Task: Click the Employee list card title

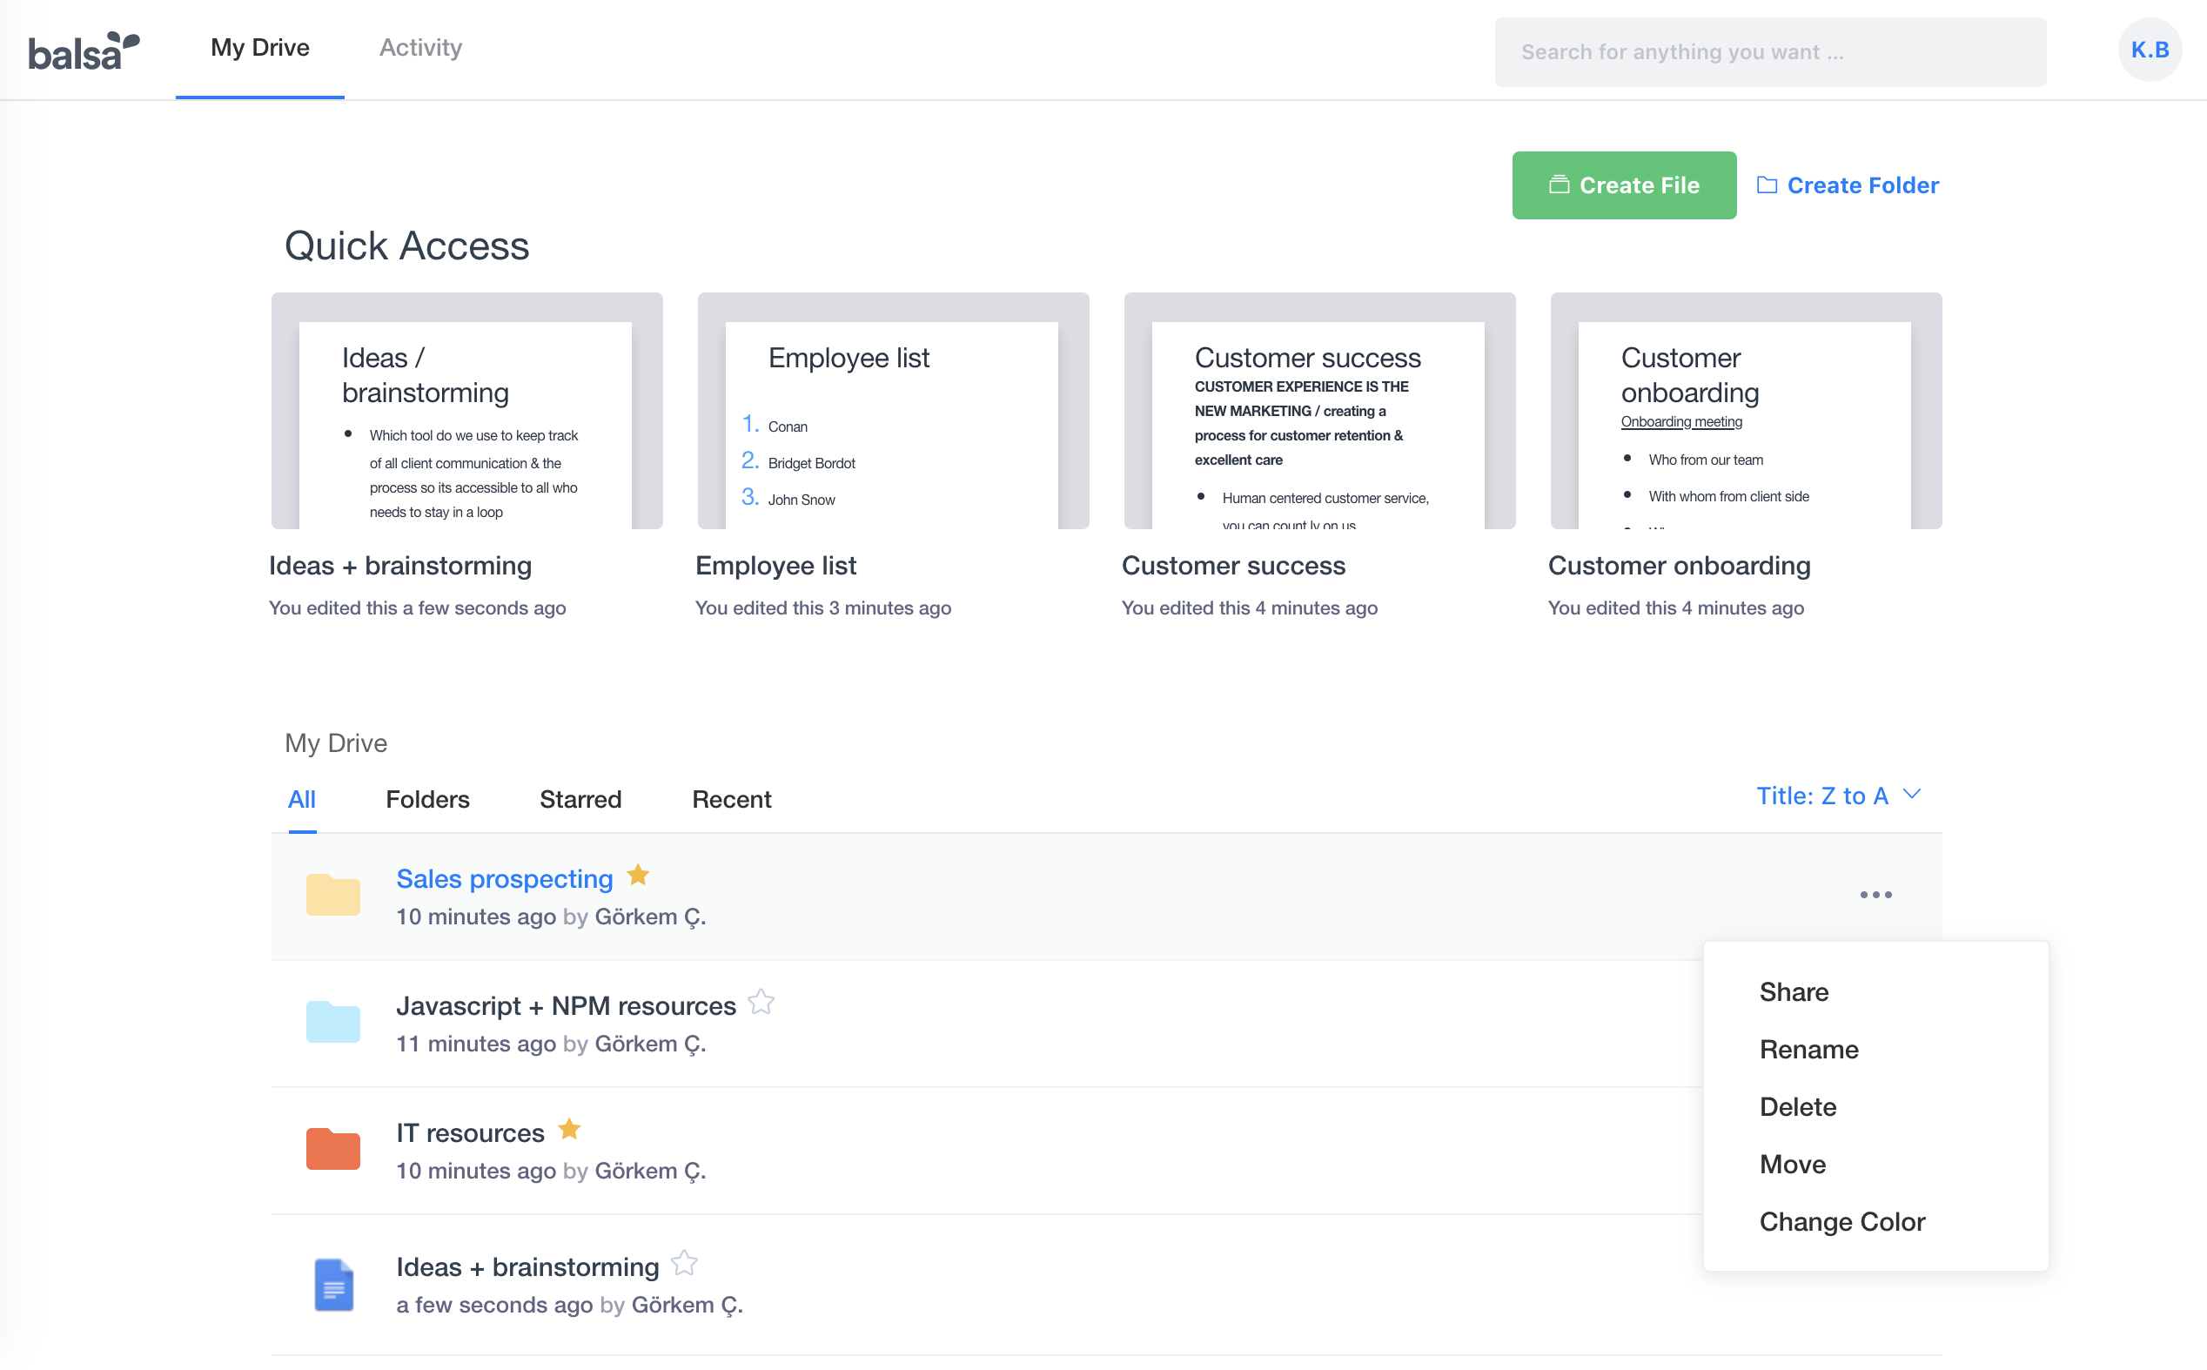Action: (775, 566)
